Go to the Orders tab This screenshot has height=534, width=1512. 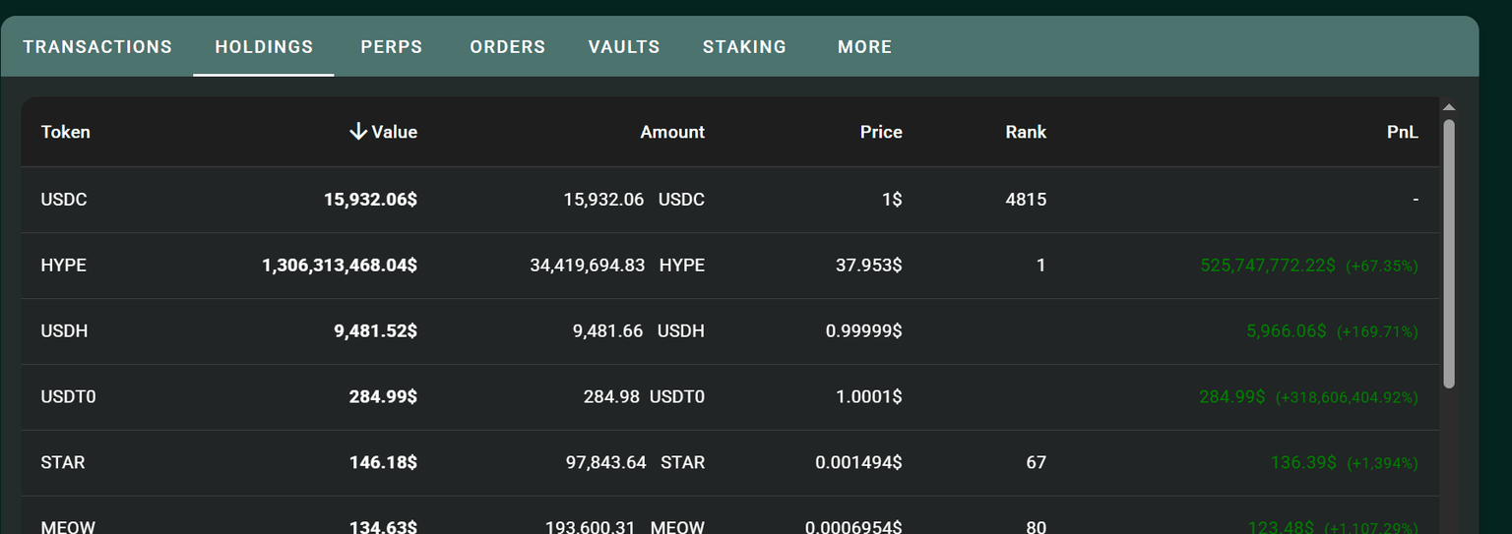coord(507,47)
